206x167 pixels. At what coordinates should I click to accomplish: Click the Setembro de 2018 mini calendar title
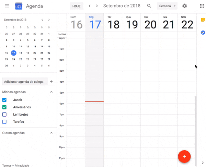15,20
